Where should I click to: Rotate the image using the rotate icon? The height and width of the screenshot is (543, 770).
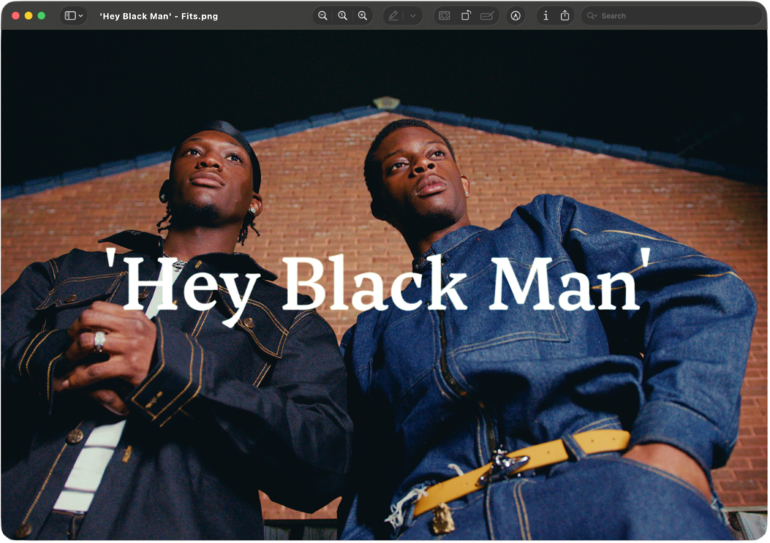[x=465, y=16]
